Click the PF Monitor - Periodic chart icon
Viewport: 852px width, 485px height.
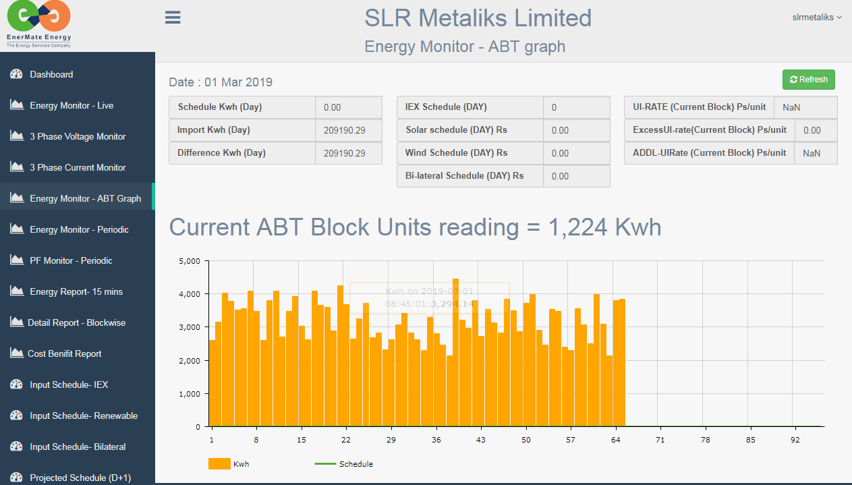(x=17, y=260)
